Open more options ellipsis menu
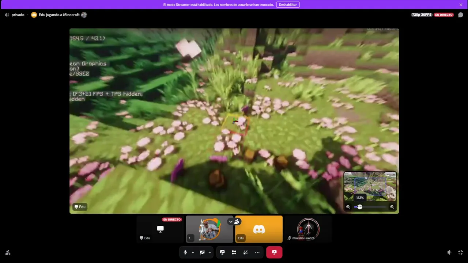Screen dimensions: 468x263 point(257,252)
